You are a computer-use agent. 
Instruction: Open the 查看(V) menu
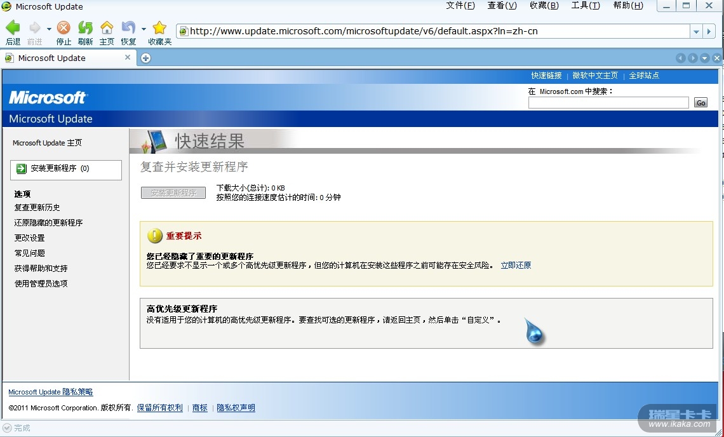pyautogui.click(x=502, y=6)
